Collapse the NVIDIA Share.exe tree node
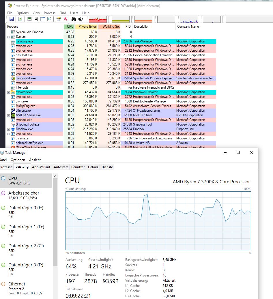 tap(8, 115)
